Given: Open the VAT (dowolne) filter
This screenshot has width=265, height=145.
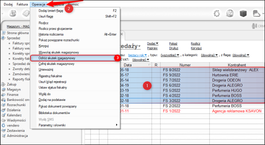Looking at the screenshot, I should pyautogui.click(x=141, y=60).
